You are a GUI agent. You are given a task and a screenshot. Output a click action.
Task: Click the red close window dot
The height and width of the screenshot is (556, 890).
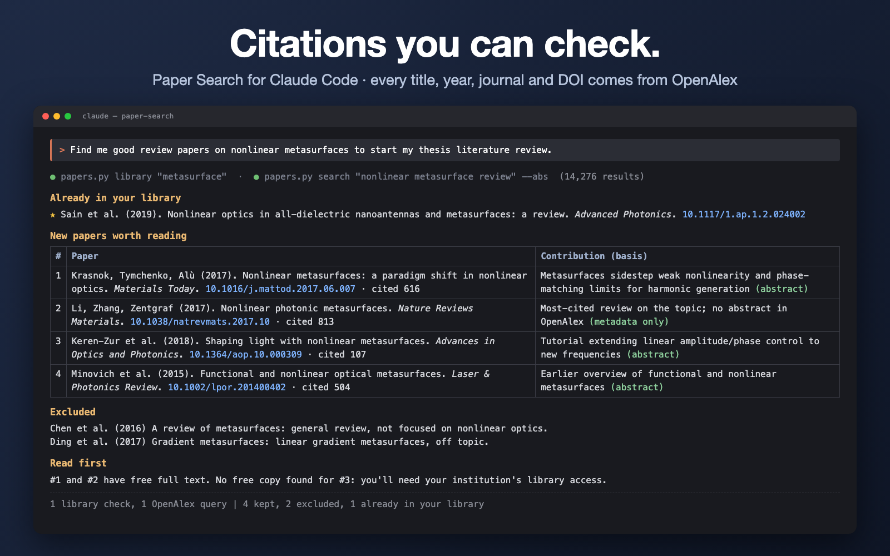(x=46, y=116)
